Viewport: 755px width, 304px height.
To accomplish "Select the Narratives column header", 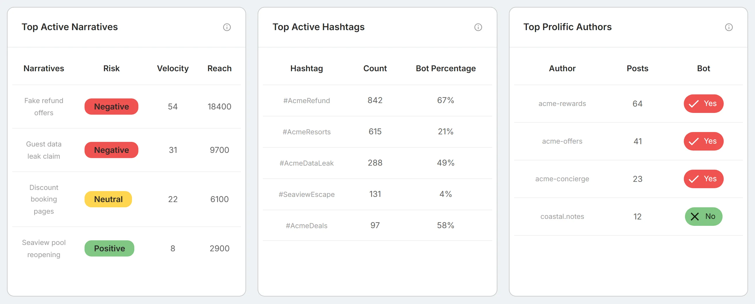I will [44, 68].
